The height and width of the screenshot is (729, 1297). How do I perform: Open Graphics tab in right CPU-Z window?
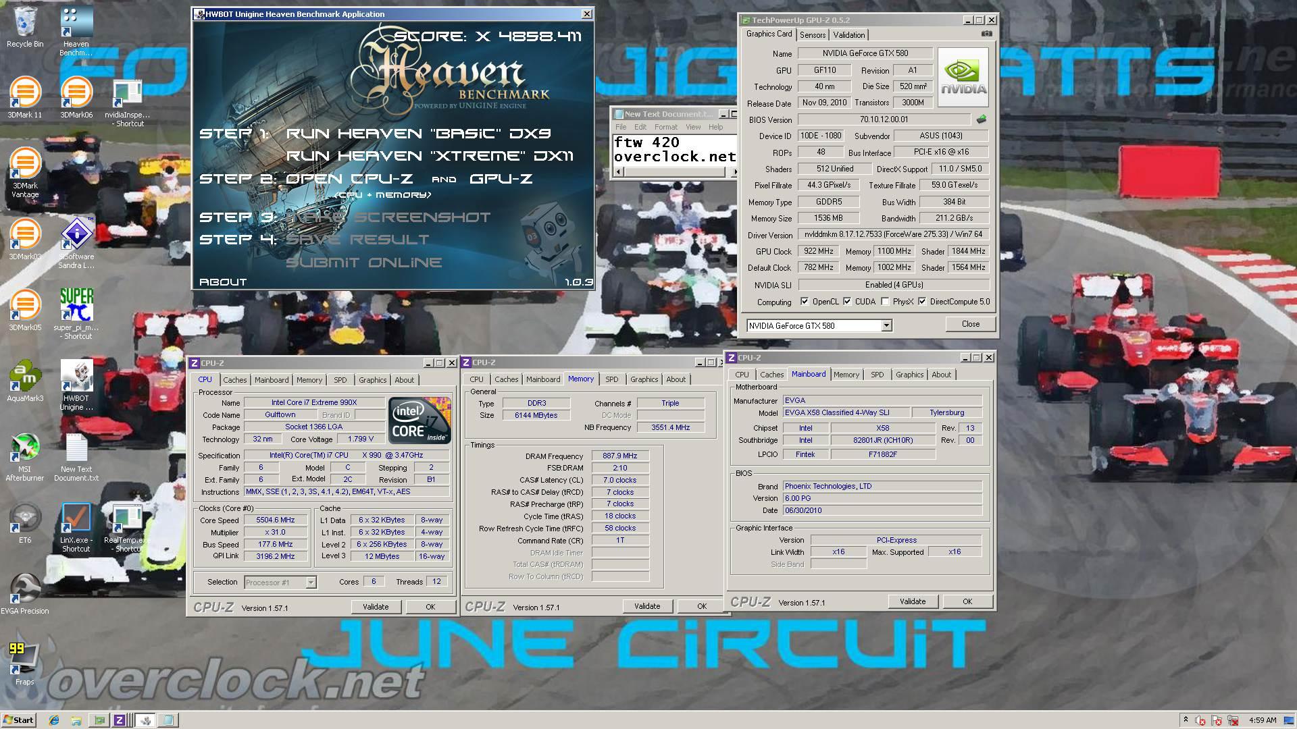[x=910, y=375]
